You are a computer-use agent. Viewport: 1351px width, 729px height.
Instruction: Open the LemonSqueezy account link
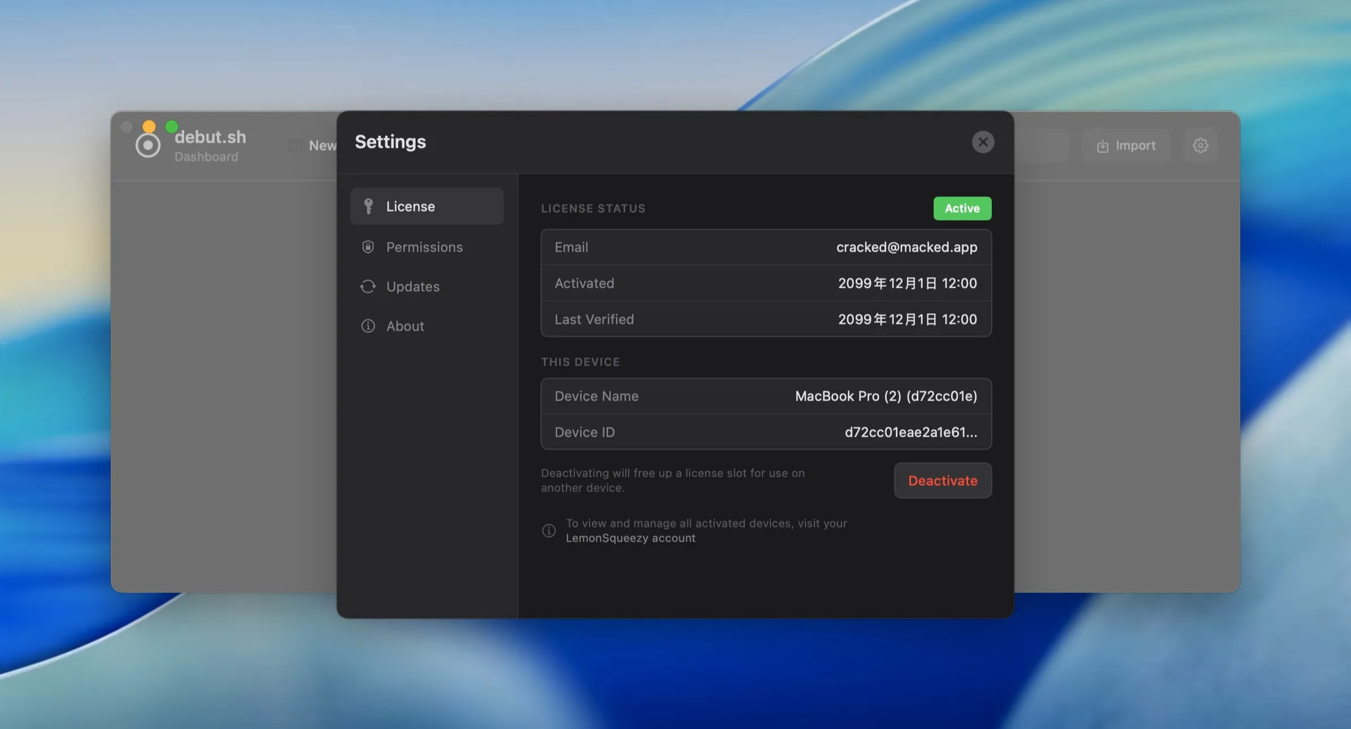630,538
